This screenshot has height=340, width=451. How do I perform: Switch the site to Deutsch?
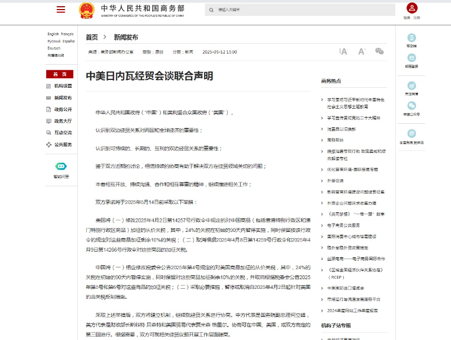[x=54, y=48]
